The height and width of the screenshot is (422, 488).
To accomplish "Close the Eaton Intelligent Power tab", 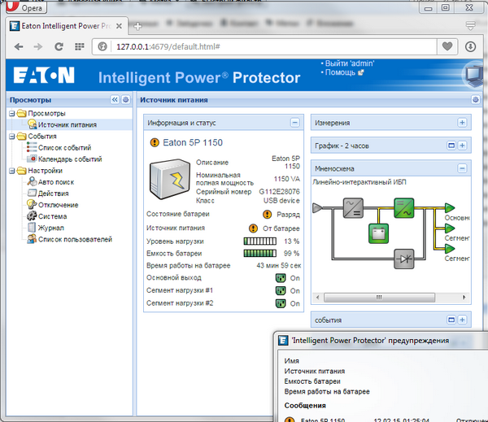I will click(119, 26).
